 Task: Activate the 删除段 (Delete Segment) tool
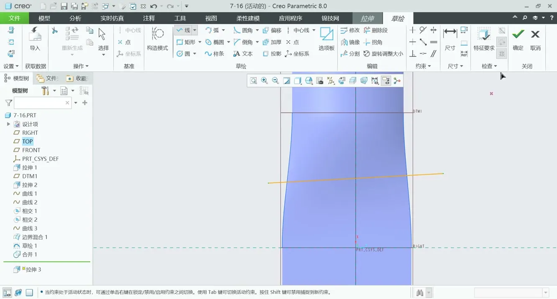coord(376,30)
